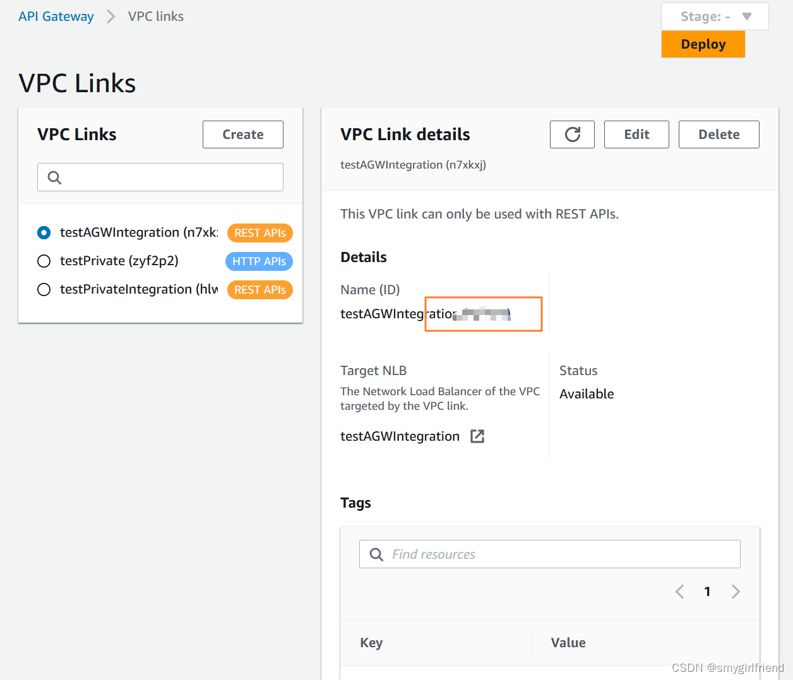Go to previous page in Tags pagination
Screen dimensions: 793x680
pos(679,591)
